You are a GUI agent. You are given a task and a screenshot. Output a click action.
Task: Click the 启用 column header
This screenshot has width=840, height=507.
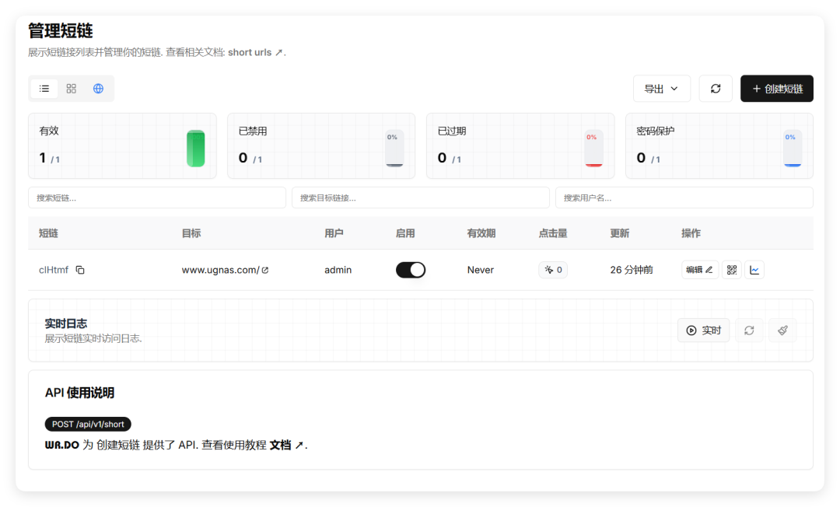pyautogui.click(x=405, y=233)
